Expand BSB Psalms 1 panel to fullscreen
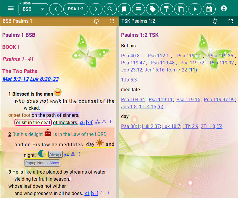The image size is (238, 198). pyautogui.click(x=112, y=21)
